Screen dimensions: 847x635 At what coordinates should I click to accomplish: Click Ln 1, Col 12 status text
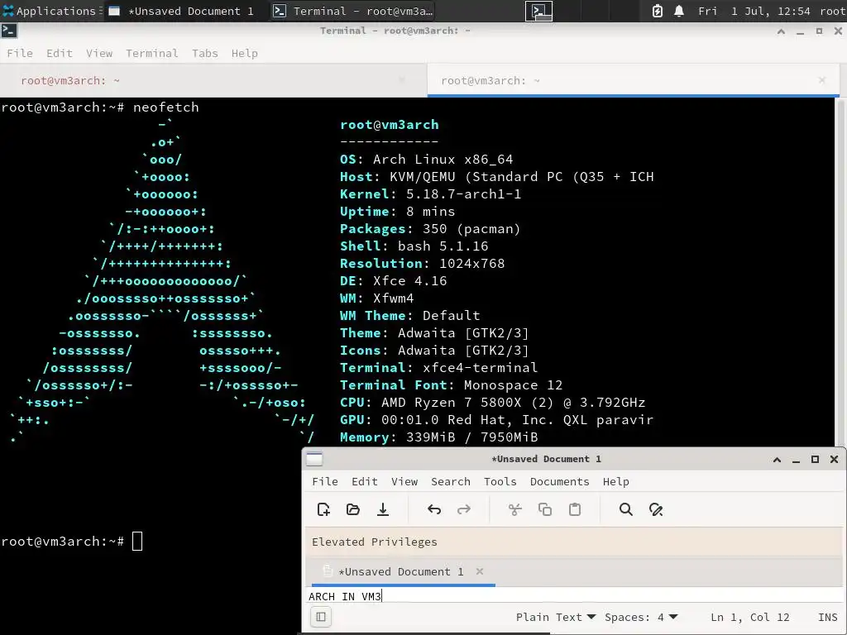pos(749,617)
